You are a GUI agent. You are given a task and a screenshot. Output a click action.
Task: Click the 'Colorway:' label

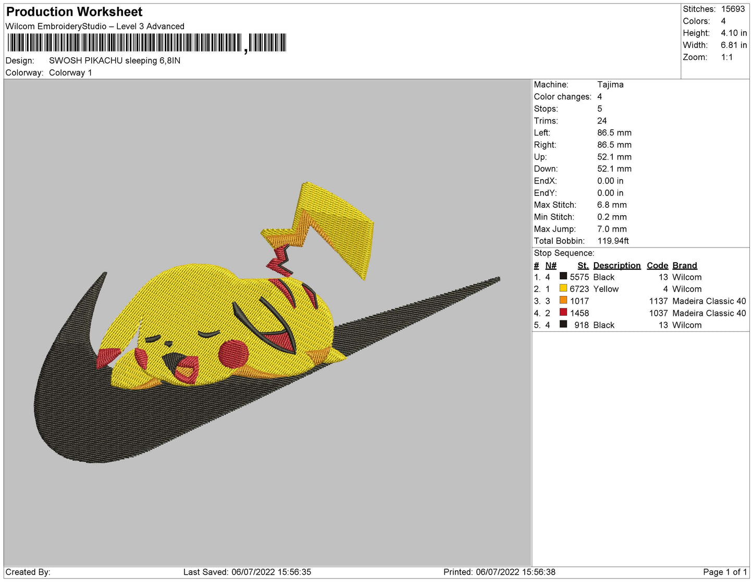pos(24,72)
